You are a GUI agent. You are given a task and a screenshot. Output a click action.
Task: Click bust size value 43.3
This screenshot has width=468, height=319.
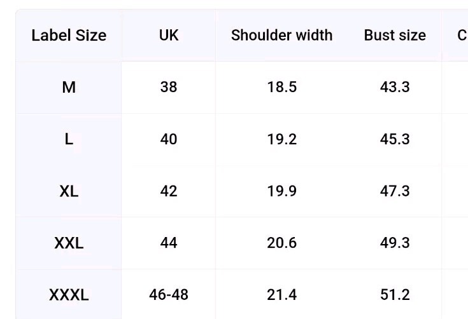tap(395, 87)
